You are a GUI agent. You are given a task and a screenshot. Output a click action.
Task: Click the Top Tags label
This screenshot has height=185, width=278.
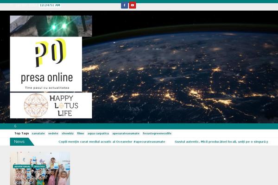(22, 133)
